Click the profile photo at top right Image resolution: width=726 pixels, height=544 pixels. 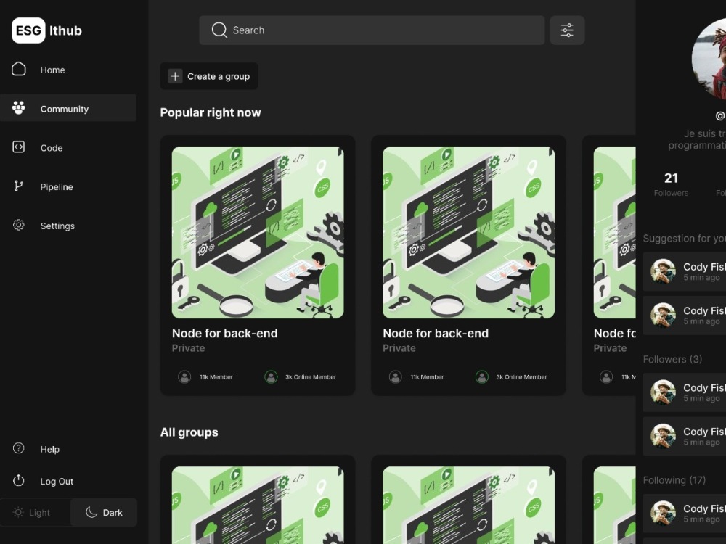709,59
